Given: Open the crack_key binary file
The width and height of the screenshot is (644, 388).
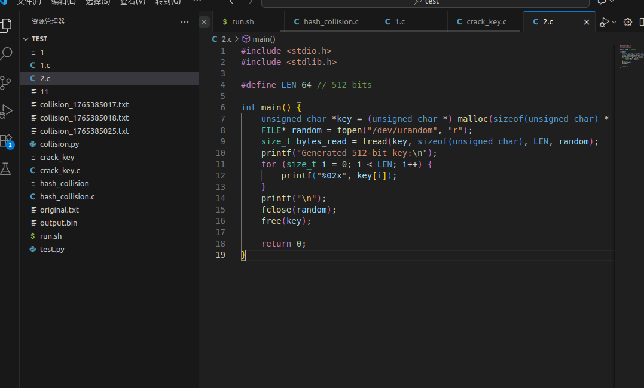Looking at the screenshot, I should [109, 157].
